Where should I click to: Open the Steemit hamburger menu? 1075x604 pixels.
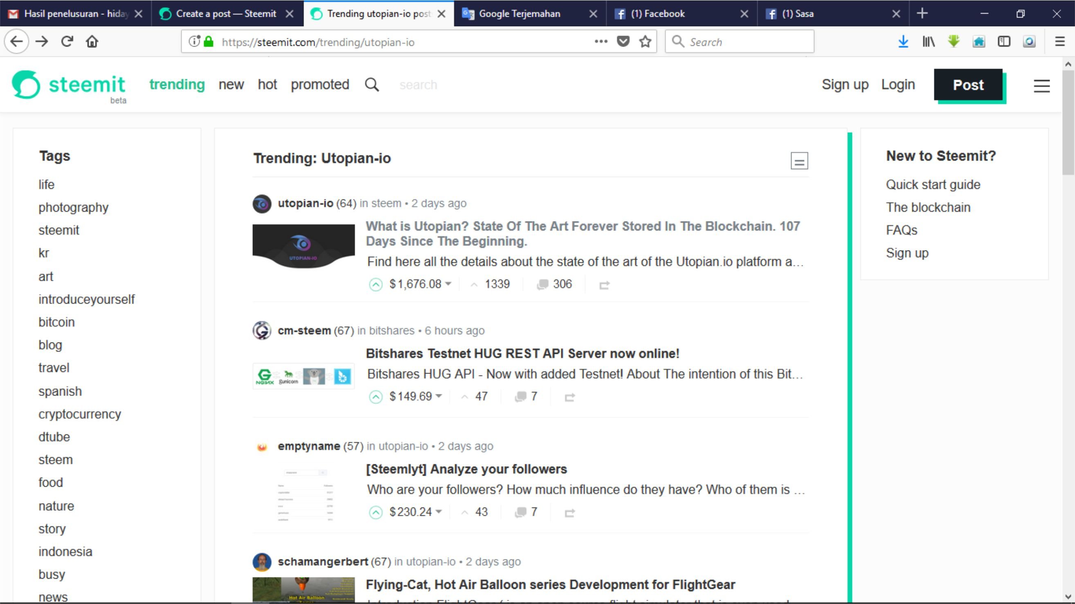coord(1041,86)
